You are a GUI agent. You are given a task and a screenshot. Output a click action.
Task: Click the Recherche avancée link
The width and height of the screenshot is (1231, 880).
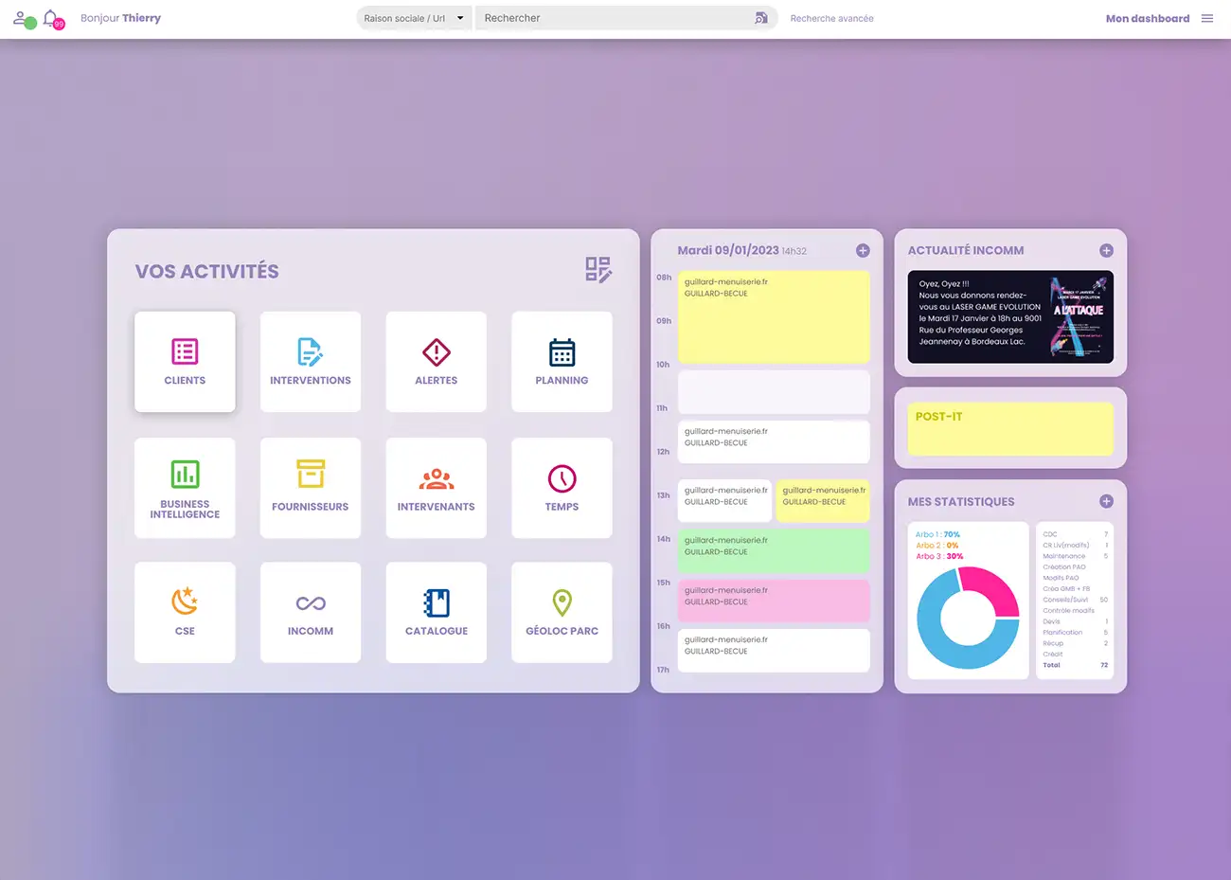point(831,18)
